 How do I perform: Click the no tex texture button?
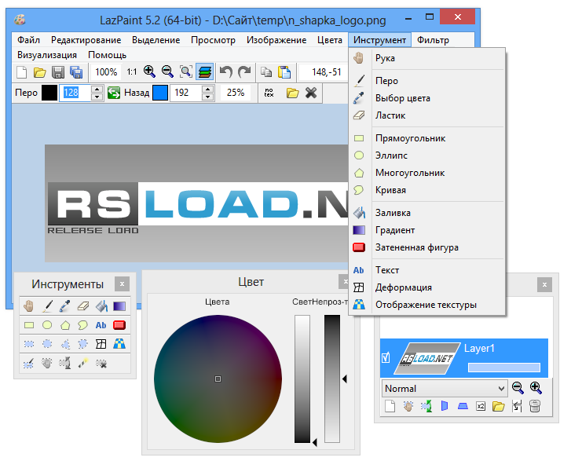point(269,93)
